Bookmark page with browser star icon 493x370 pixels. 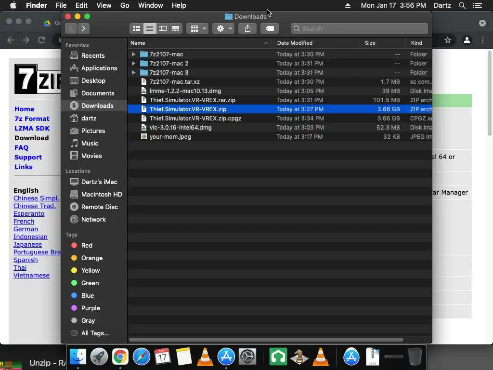448,40
